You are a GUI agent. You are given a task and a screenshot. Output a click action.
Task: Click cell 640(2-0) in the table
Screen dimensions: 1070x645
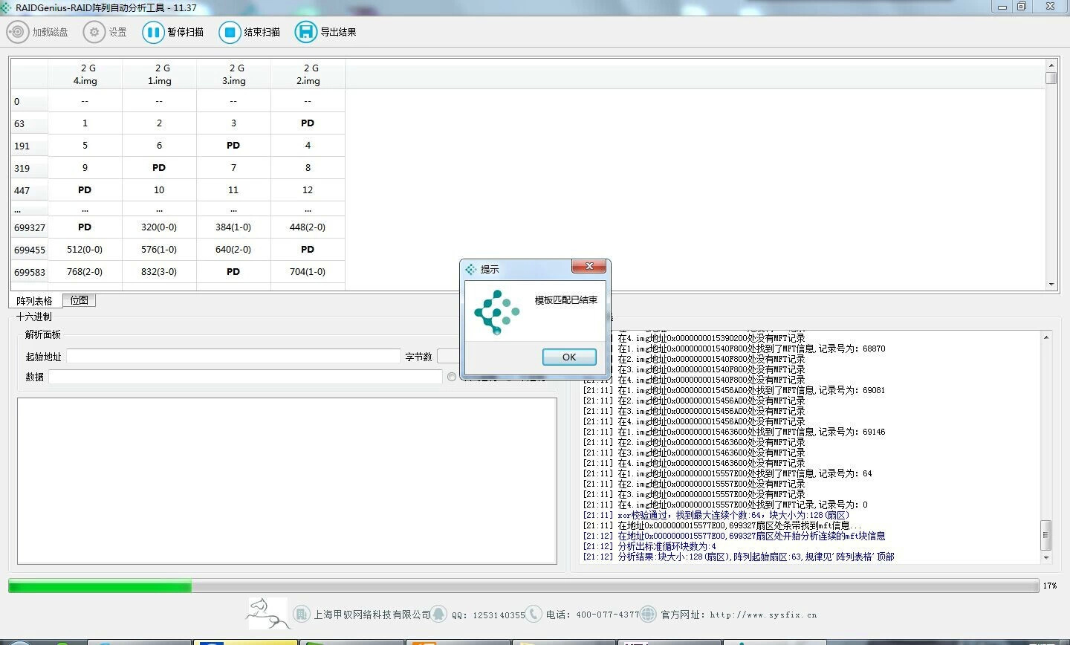(x=233, y=250)
